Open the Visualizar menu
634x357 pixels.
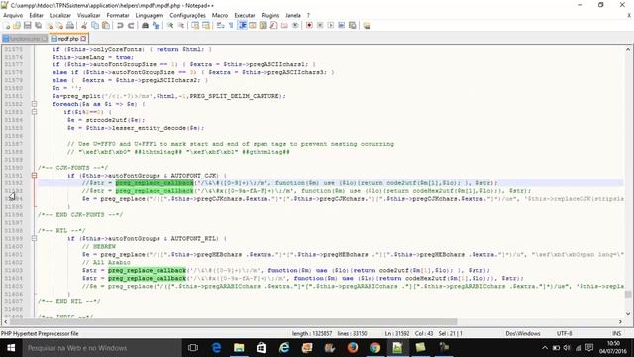coord(88,15)
